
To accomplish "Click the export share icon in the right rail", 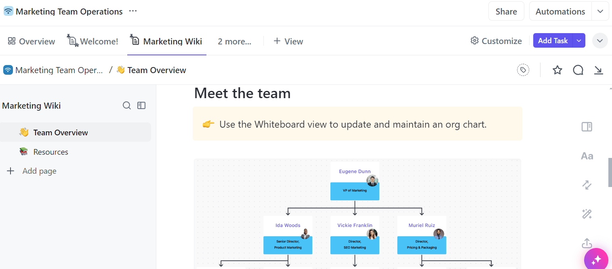I will click(x=587, y=243).
